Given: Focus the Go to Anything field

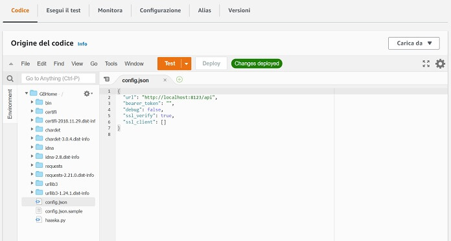Looking at the screenshot, I should (x=58, y=78).
